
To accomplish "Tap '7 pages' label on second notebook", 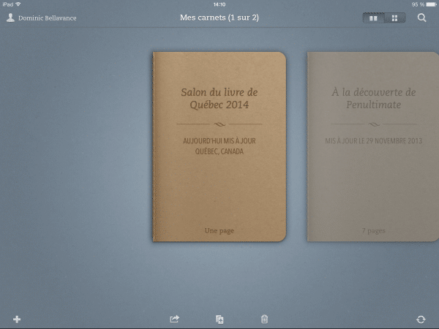I will [x=373, y=231].
